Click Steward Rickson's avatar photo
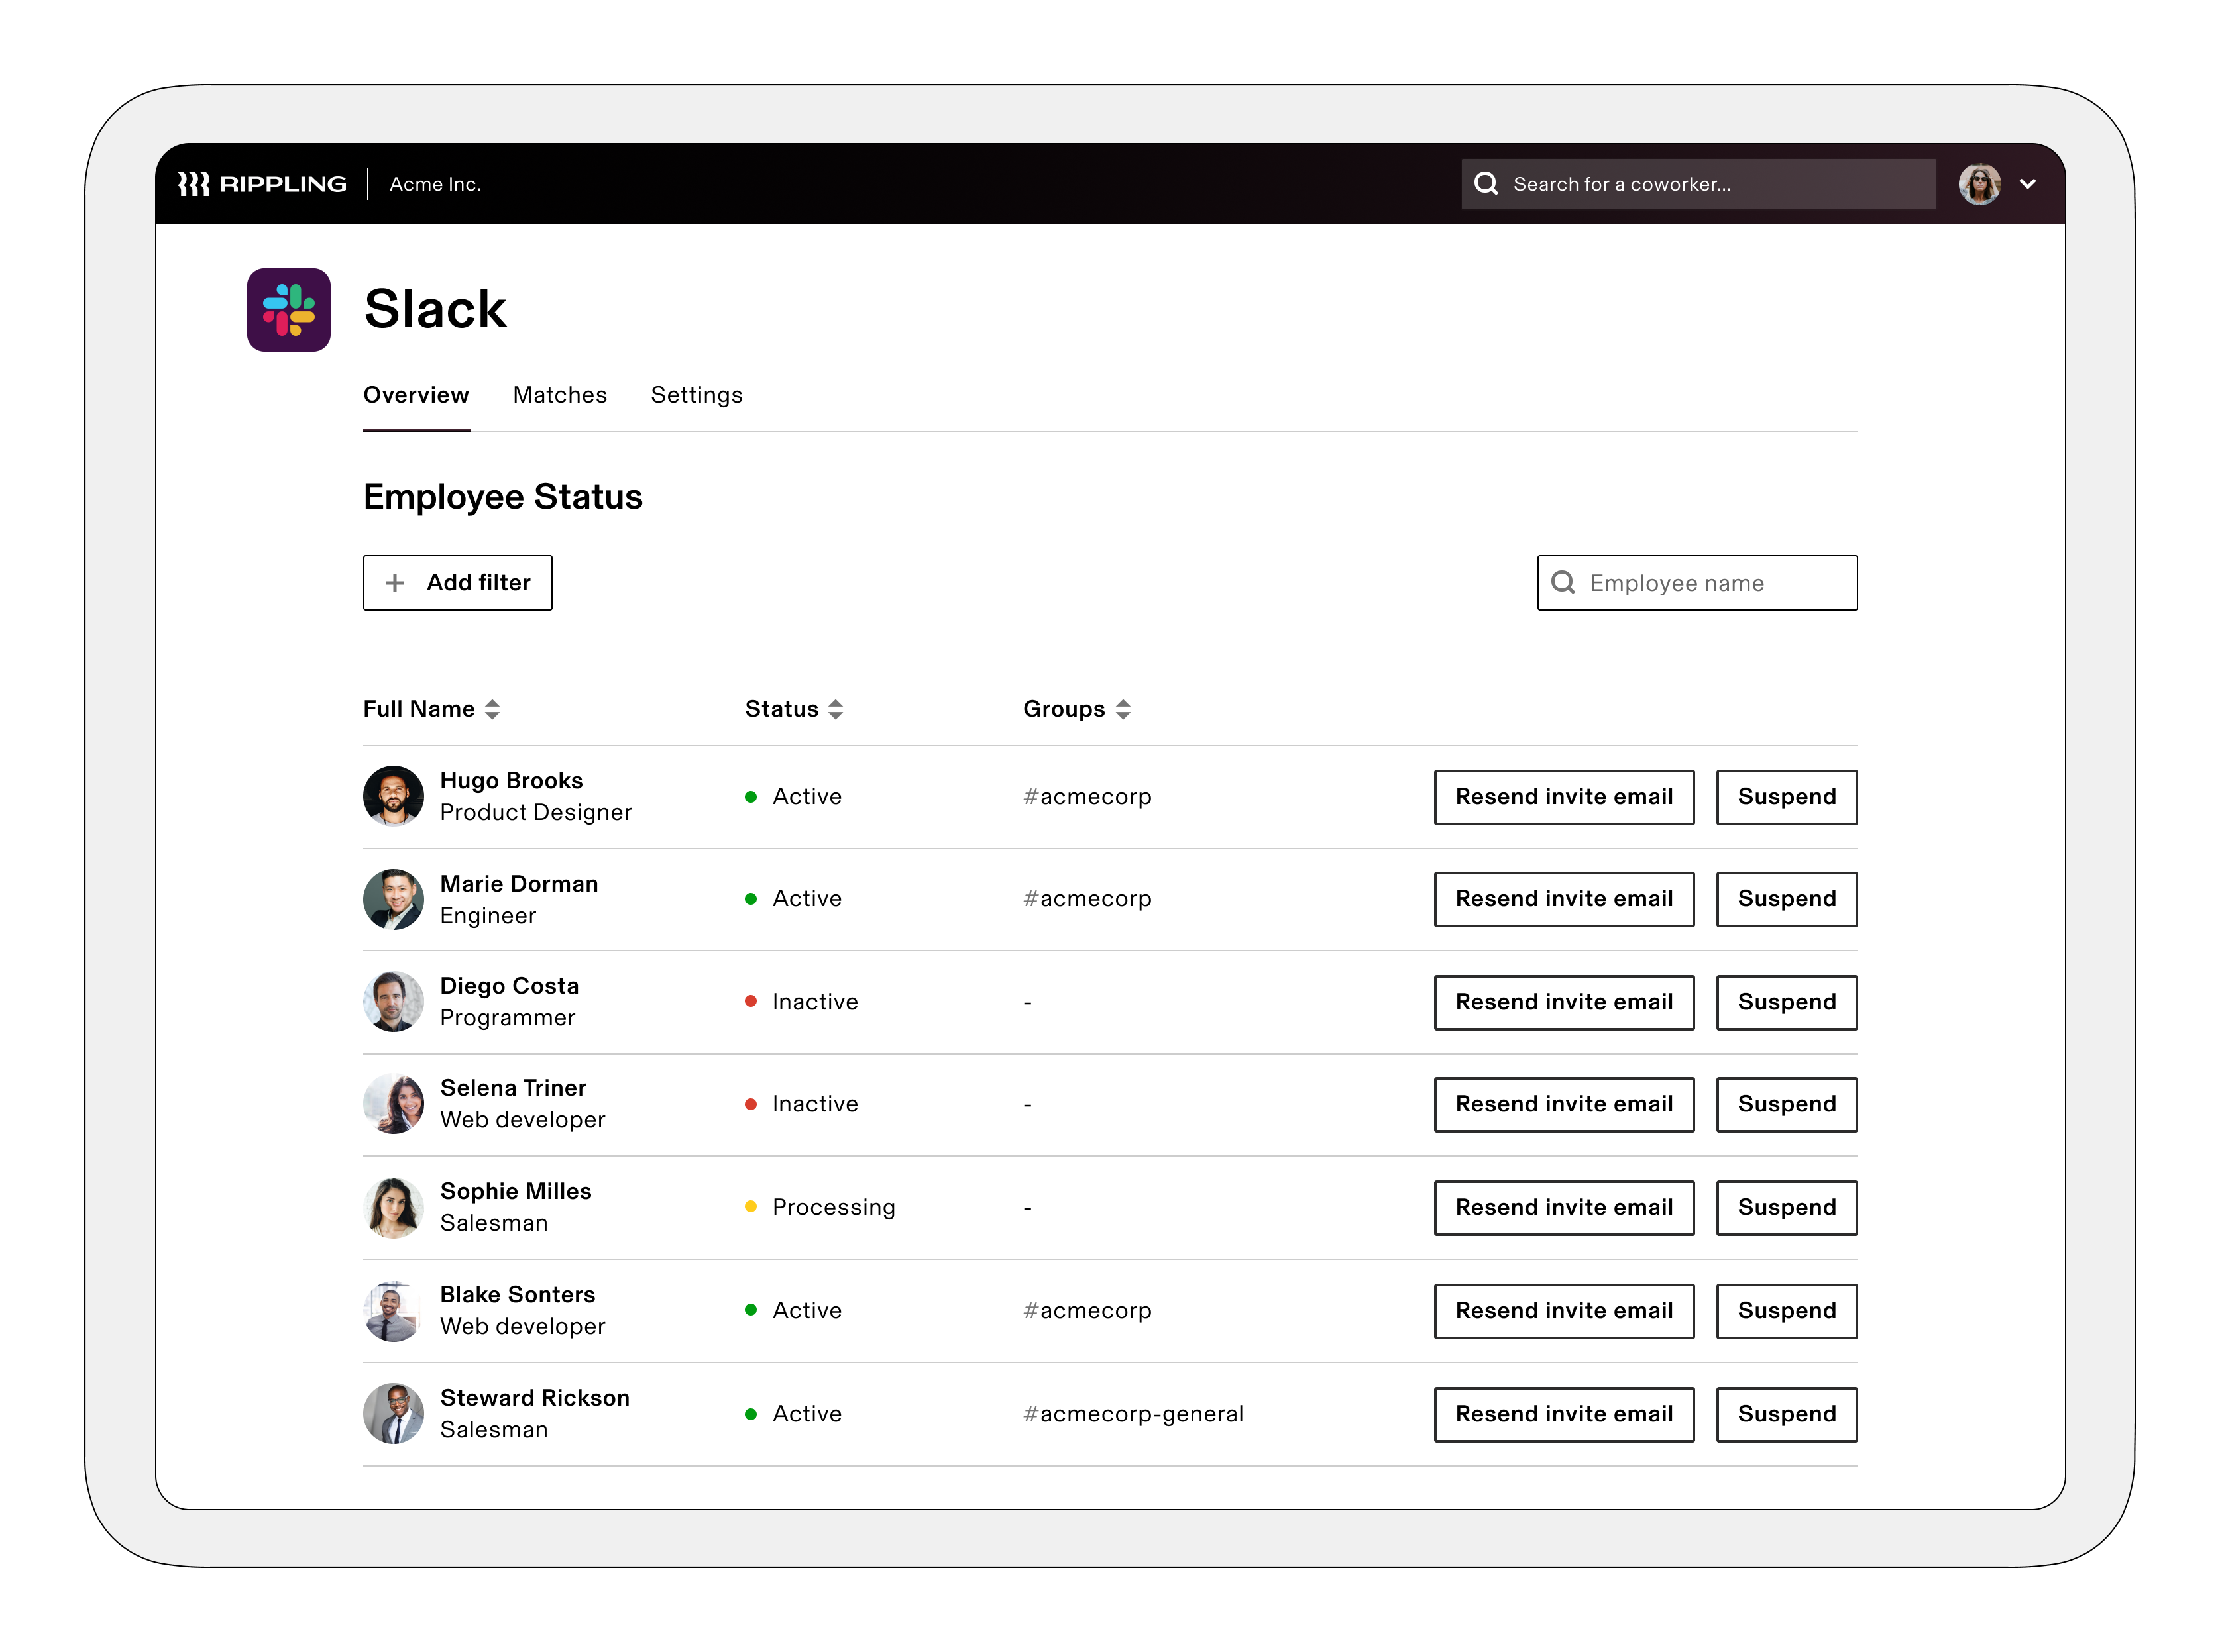2220x1652 pixels. pos(393,1413)
